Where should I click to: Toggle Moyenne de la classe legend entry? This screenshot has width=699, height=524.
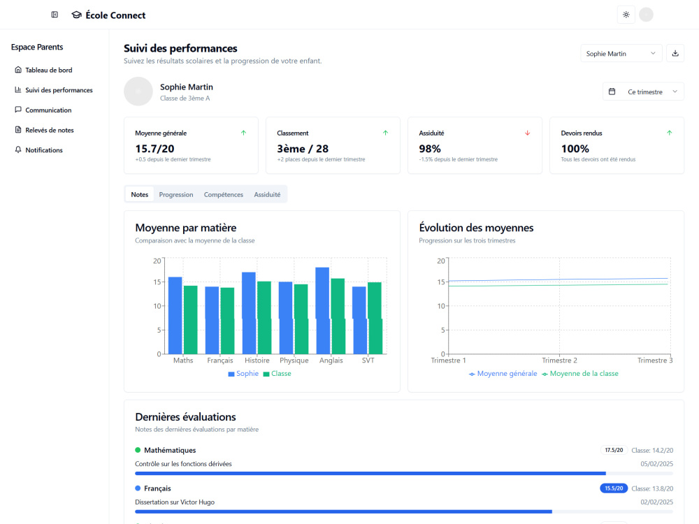pos(580,373)
